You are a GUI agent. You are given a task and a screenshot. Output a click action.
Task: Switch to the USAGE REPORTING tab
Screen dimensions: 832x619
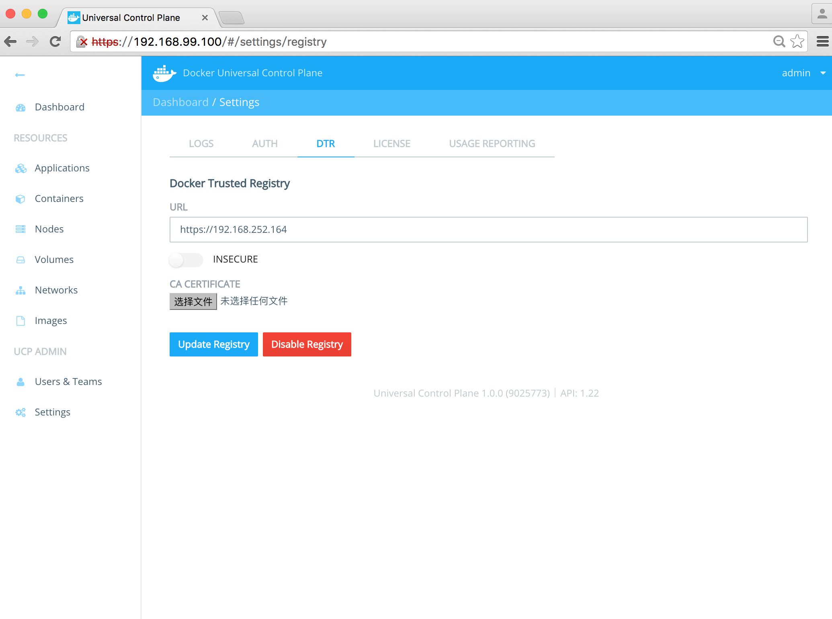492,144
